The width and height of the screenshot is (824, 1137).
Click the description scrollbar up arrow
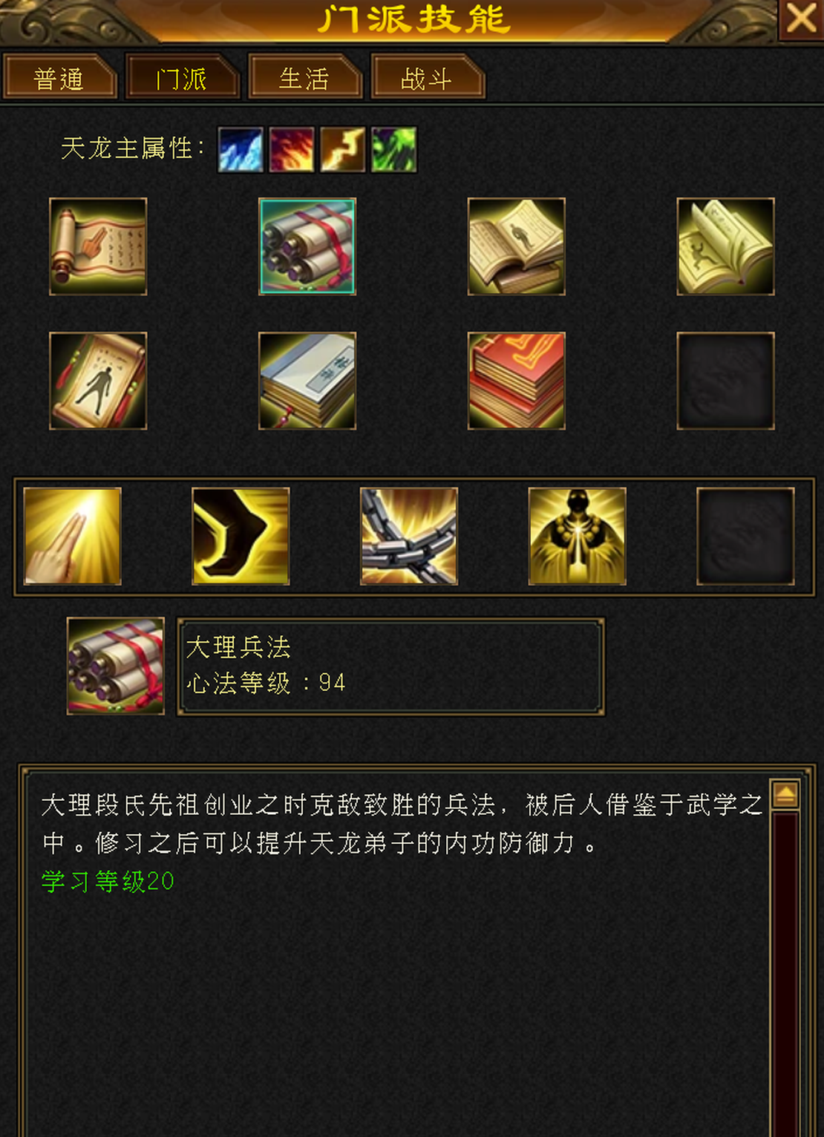[785, 794]
